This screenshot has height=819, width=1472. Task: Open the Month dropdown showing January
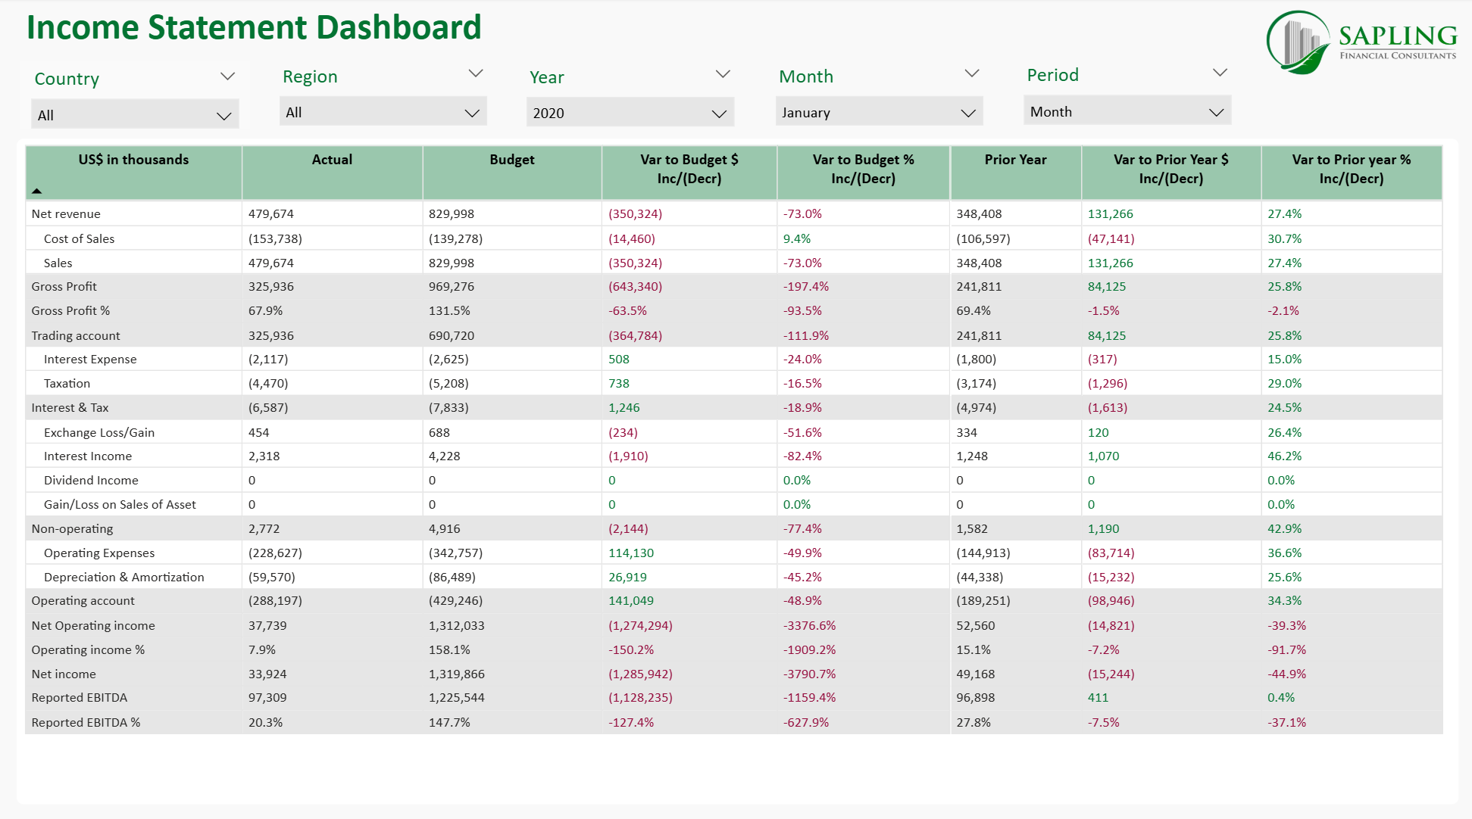click(879, 113)
